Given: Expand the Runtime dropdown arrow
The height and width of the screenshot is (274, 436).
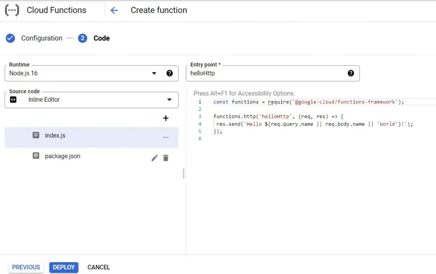Looking at the screenshot, I should coord(154,73).
